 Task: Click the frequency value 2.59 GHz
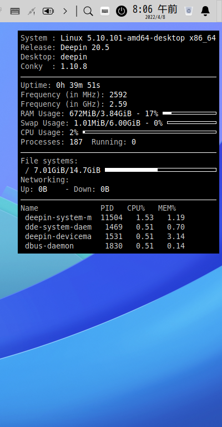click(x=118, y=105)
